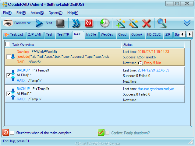Switch to the ZIP tab
The height and width of the screenshot is (146, 195).
[x=168, y=35]
